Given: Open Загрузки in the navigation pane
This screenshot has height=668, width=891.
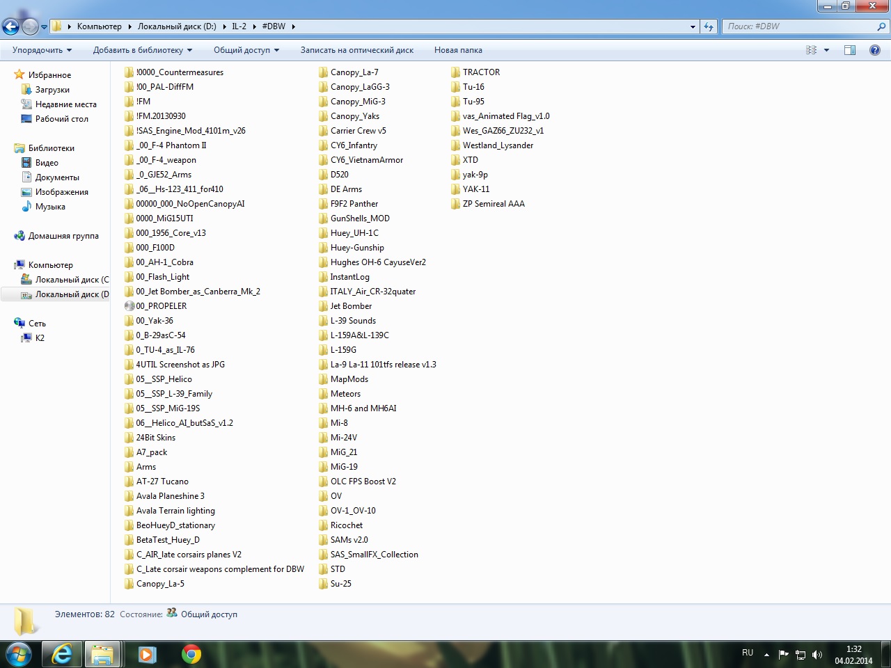Looking at the screenshot, I should pos(52,90).
